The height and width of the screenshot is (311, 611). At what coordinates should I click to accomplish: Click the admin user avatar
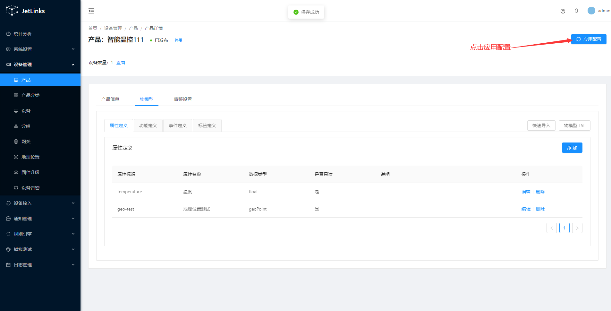tap(591, 11)
